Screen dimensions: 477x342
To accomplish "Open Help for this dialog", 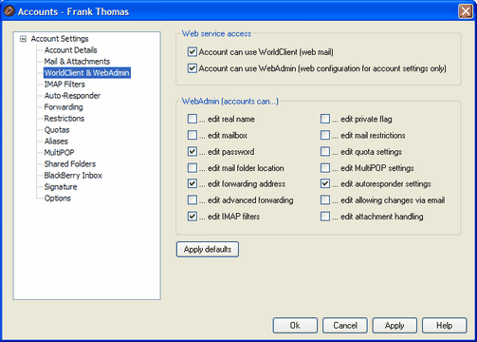I will coord(444,326).
